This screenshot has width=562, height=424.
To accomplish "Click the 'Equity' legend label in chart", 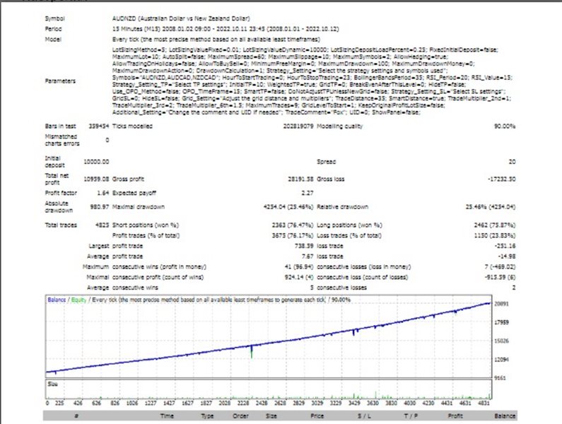I will [79, 300].
